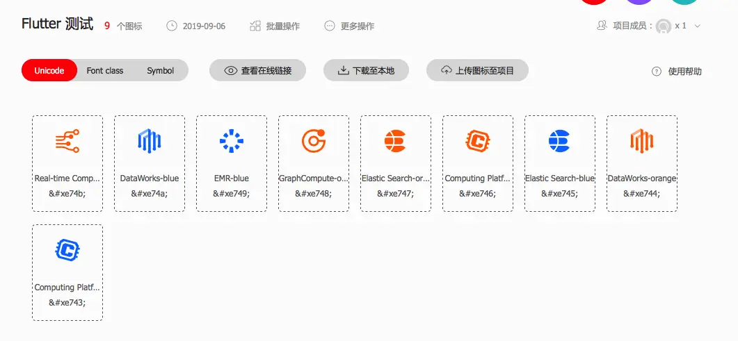Select the GraphCompute orange icon

314,140
